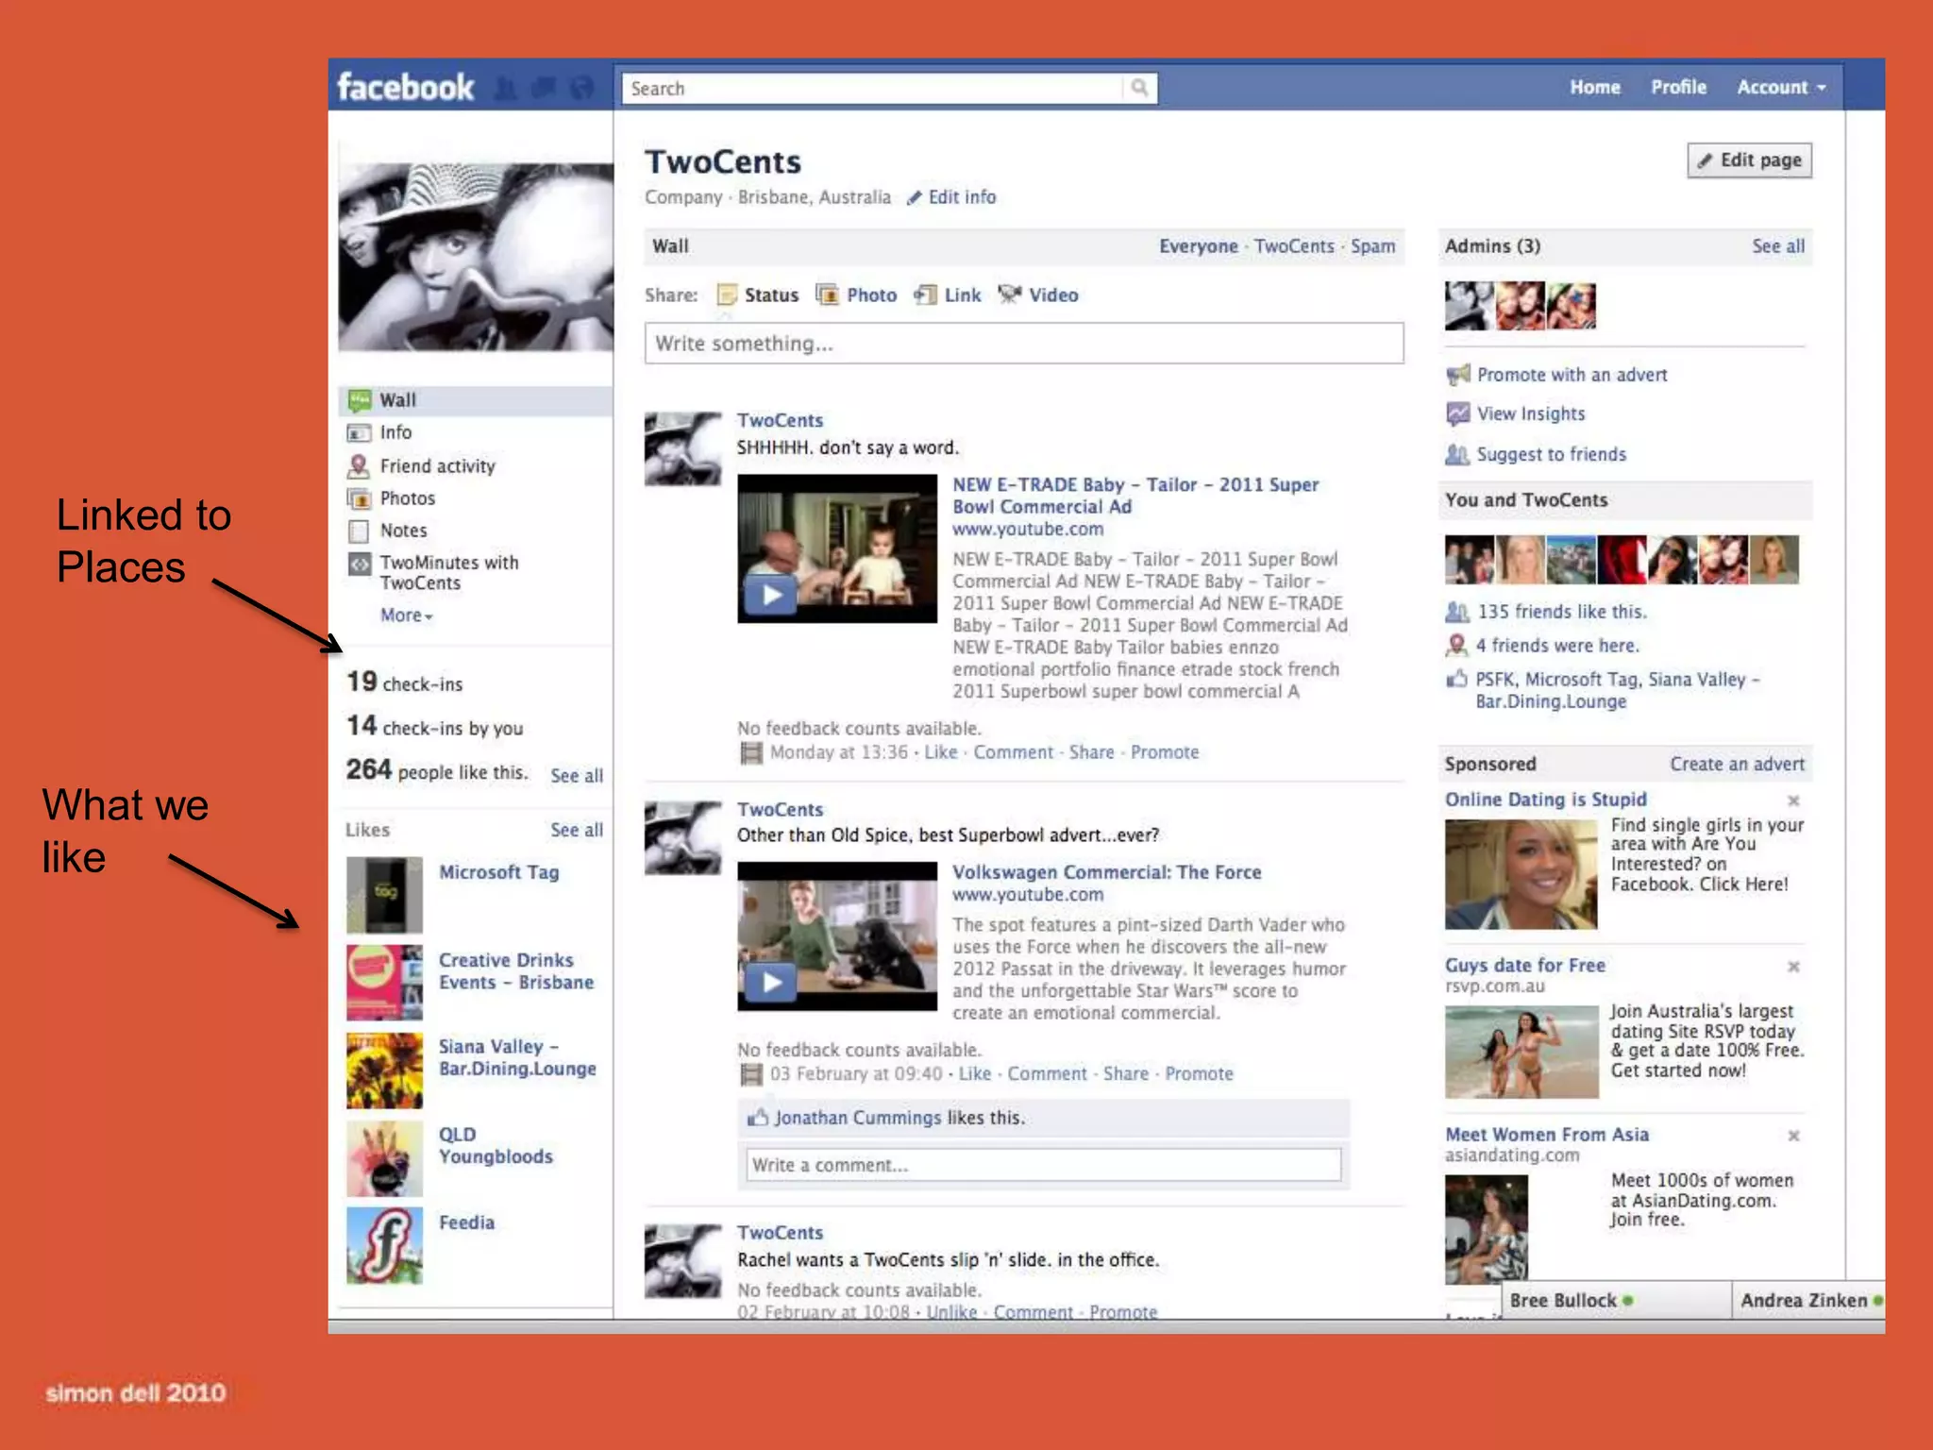Screen dimensions: 1933x1450
Task: Click the search magnifier button
Action: point(1139,88)
